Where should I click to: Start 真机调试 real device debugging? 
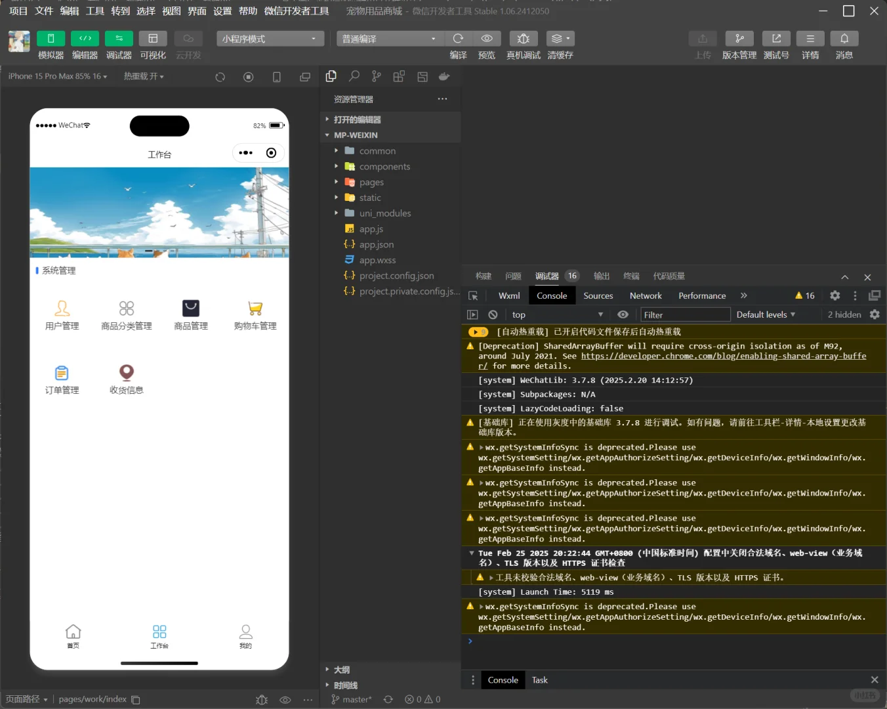tap(524, 39)
